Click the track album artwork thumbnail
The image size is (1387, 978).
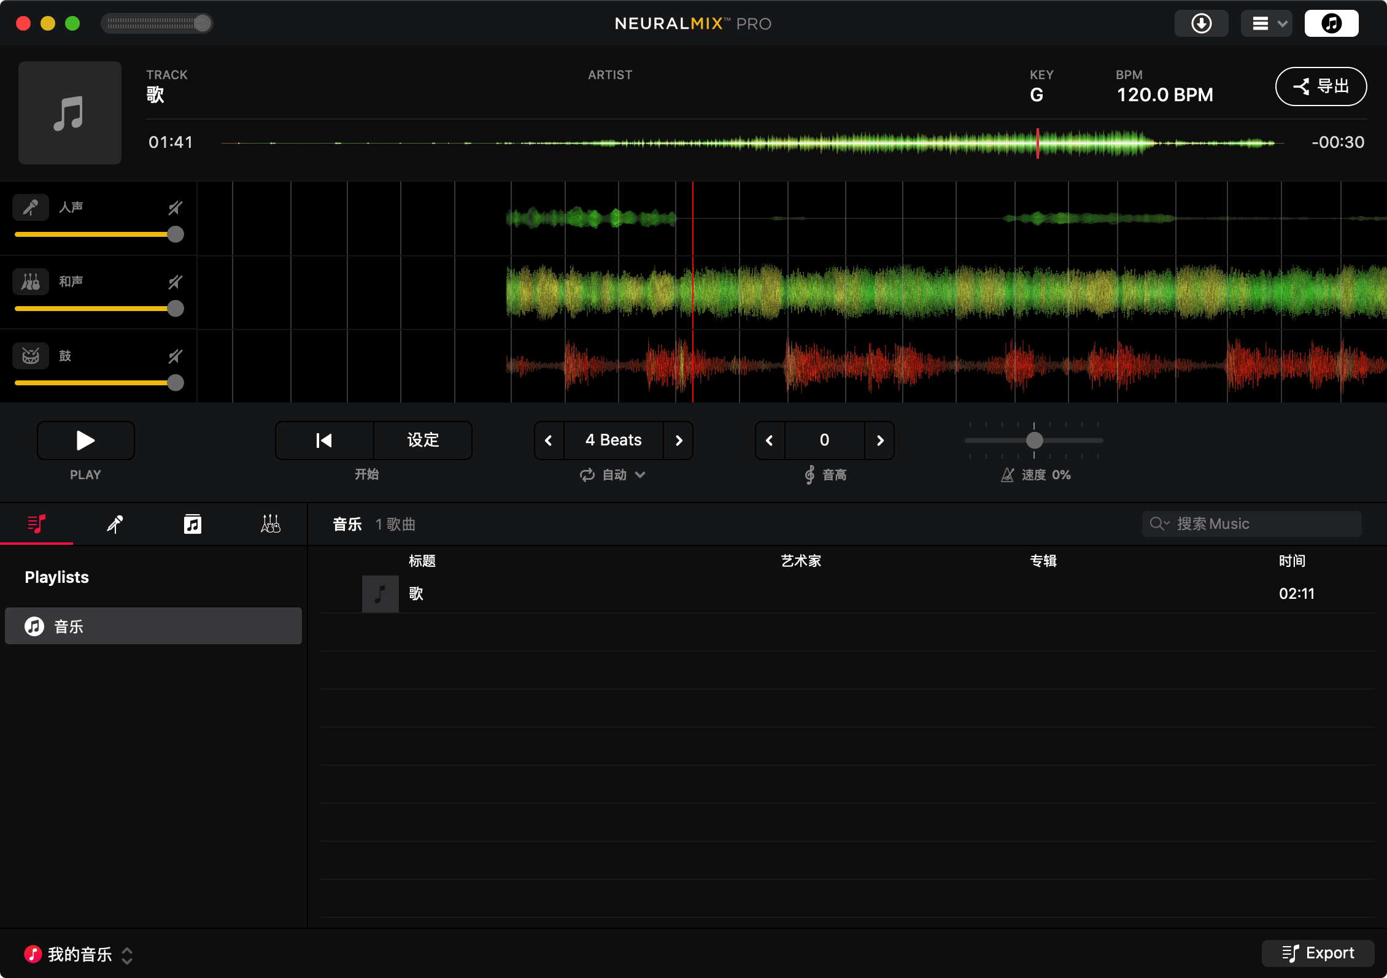coord(70,113)
